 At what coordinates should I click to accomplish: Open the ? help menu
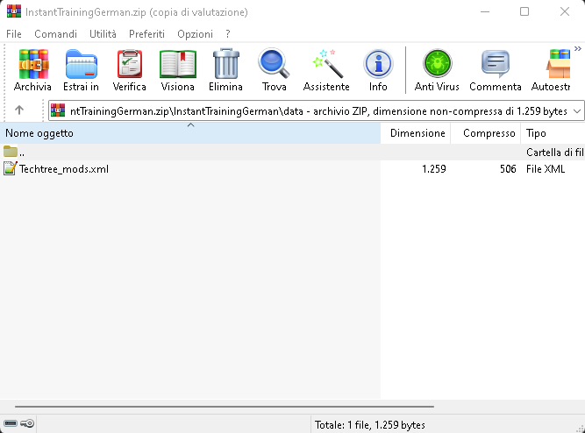[228, 34]
